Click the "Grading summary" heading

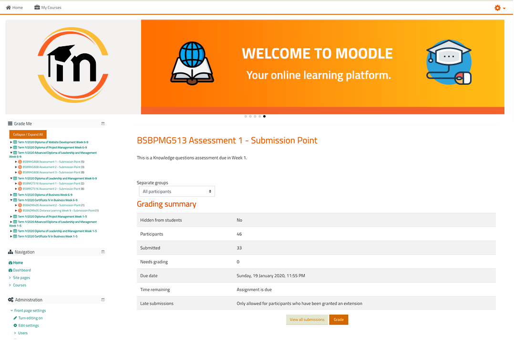tap(166, 204)
